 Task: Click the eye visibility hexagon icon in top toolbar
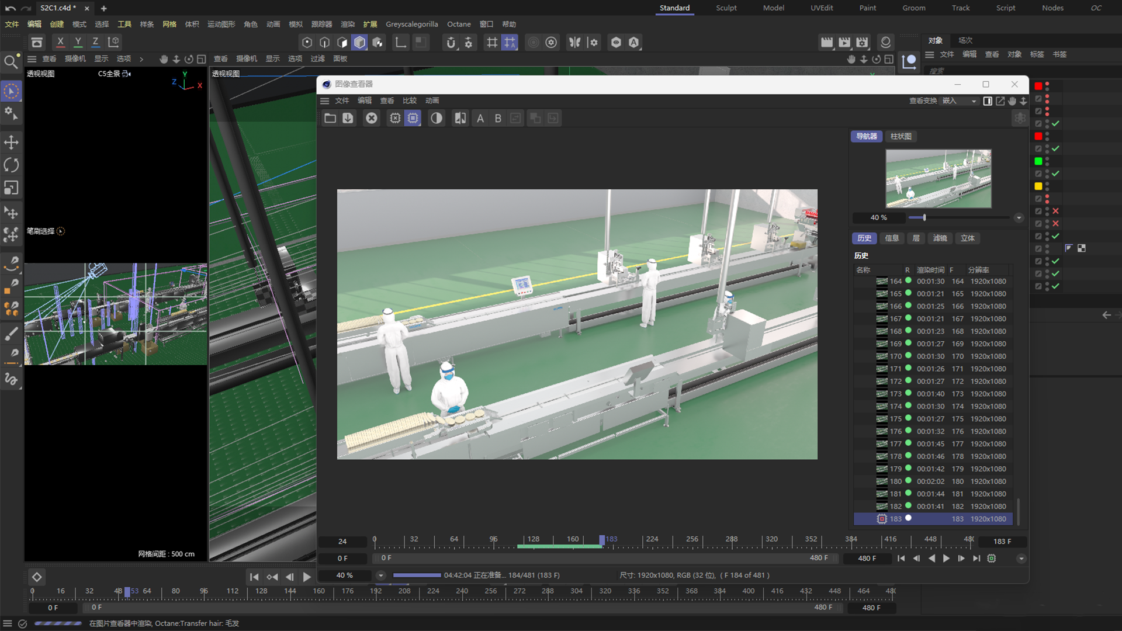click(616, 42)
